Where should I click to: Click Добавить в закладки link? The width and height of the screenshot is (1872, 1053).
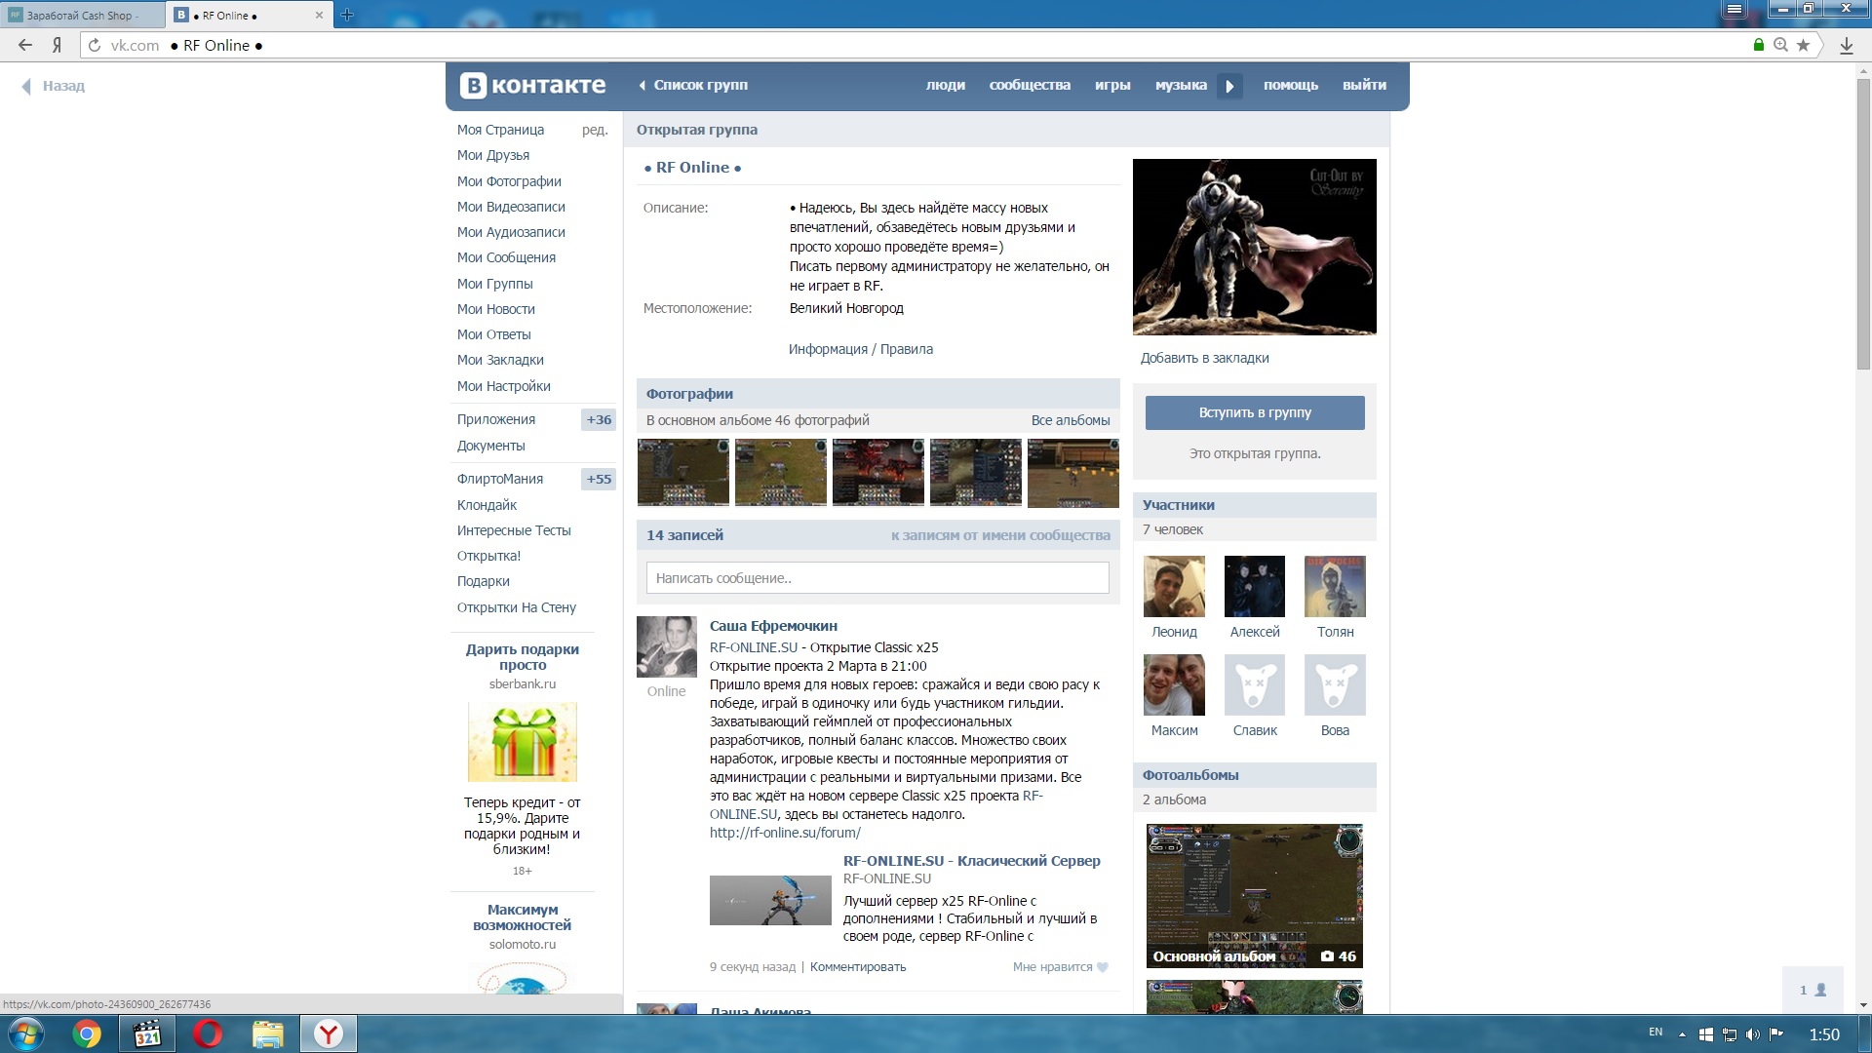1205,358
